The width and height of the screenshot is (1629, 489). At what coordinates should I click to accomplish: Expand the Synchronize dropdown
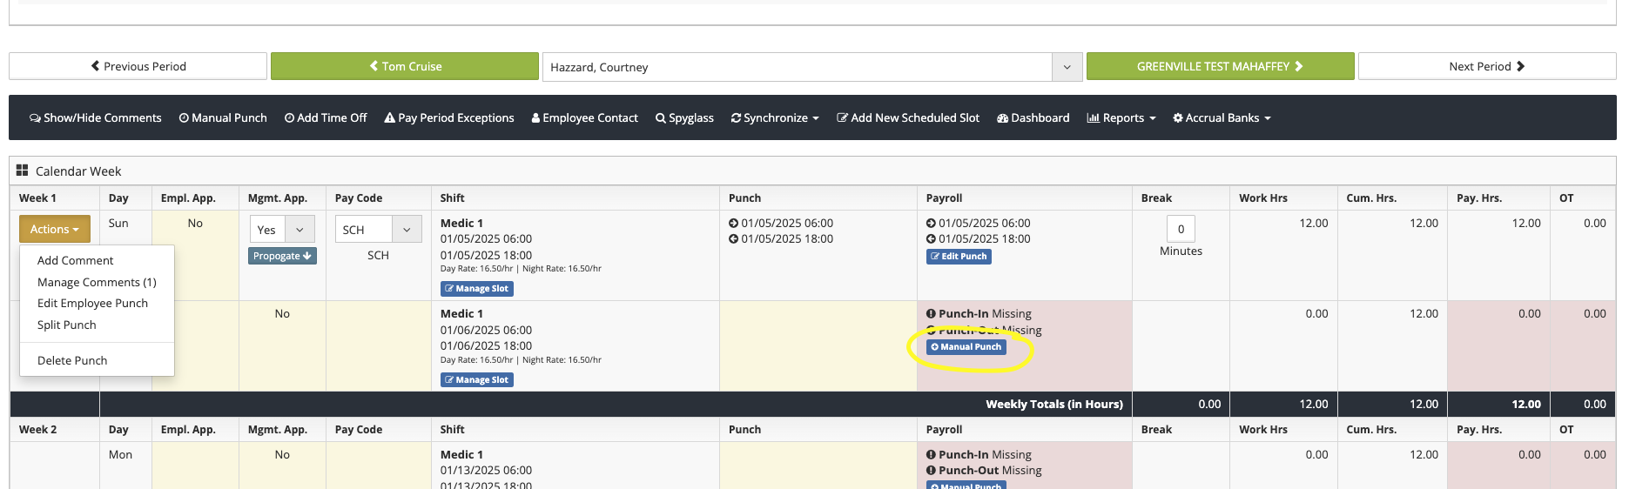(775, 117)
